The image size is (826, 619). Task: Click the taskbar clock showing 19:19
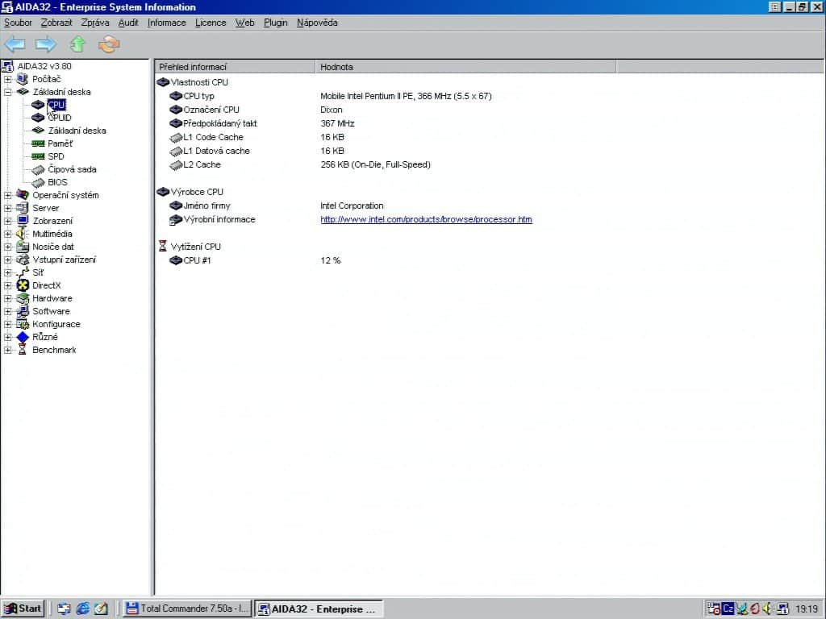[x=806, y=609]
